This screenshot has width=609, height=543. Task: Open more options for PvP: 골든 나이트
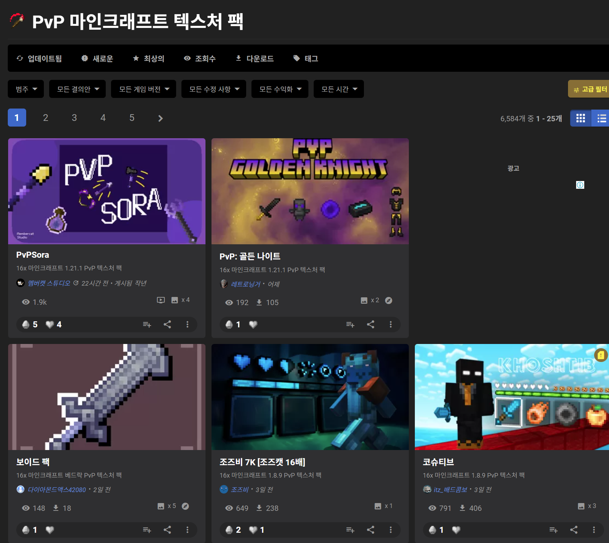tap(391, 325)
